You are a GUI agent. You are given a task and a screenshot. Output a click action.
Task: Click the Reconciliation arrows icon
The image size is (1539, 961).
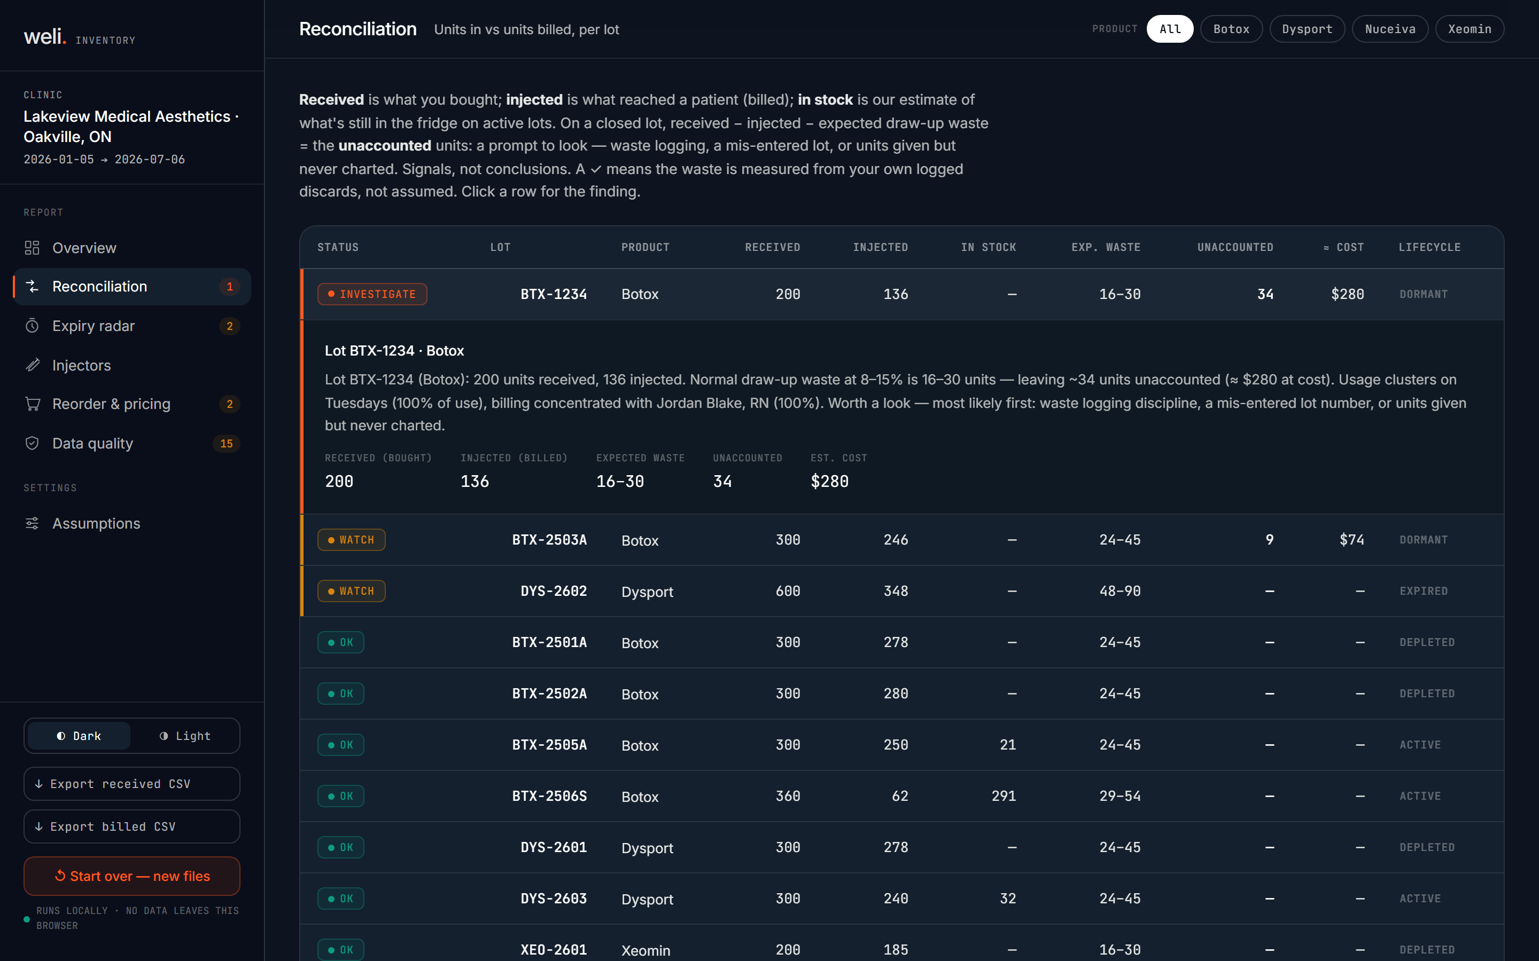(x=32, y=287)
